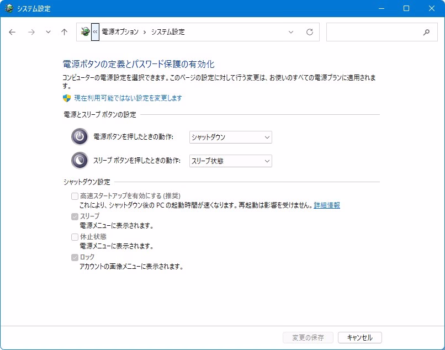445x350 pixels.
Task: Expand the address bar history dropdown
Action: (291, 32)
